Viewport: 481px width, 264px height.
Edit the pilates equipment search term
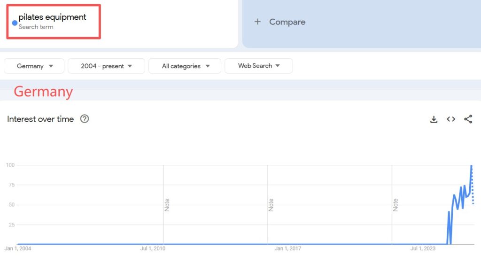tap(53, 17)
